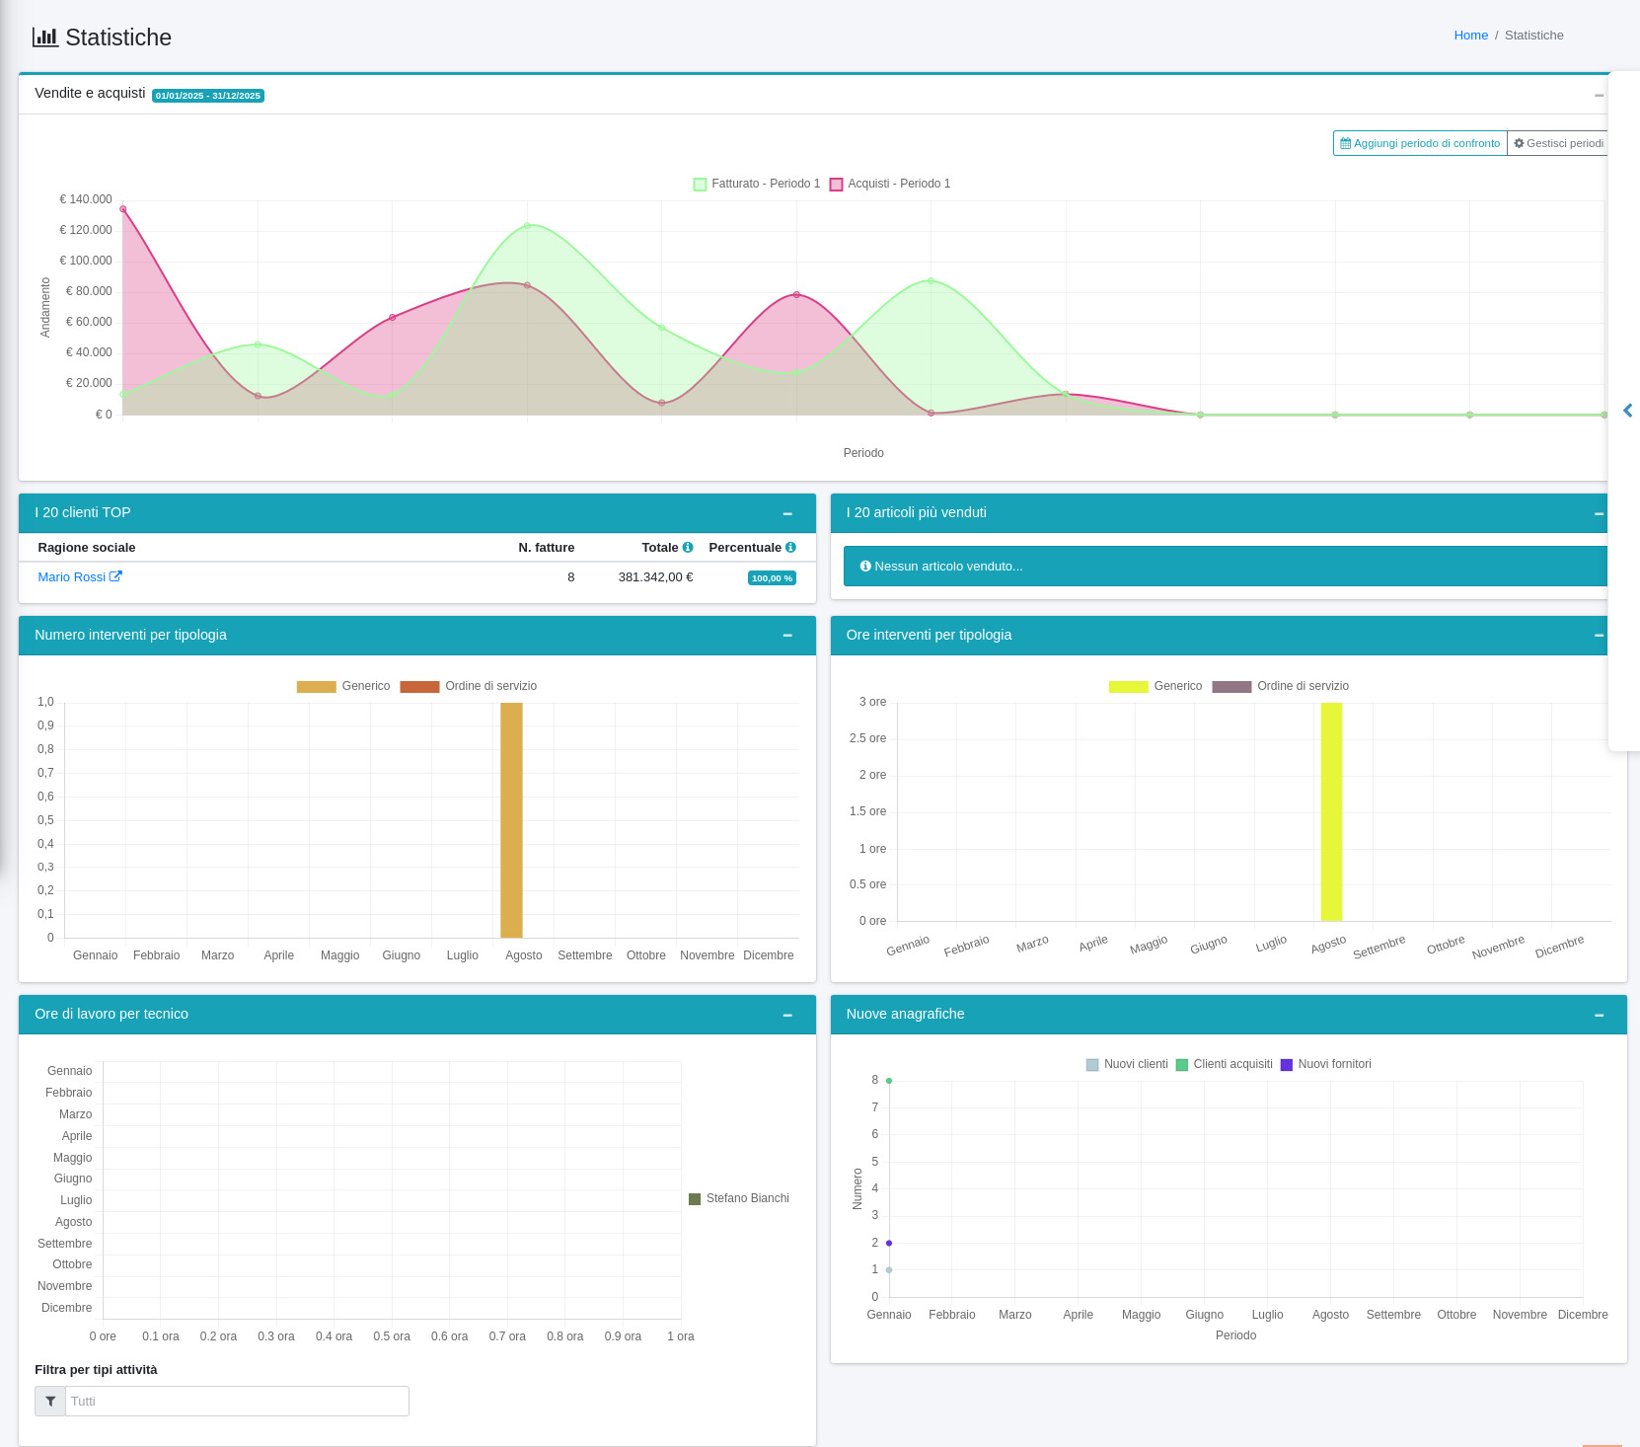This screenshot has width=1640, height=1447.
Task: Click the Stefano Bianchi legend color swatch
Action: tap(695, 1198)
